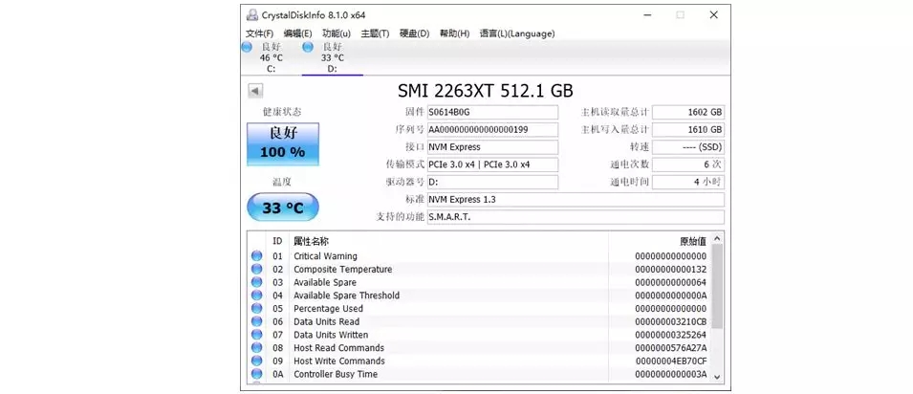Close the CrystalDiskInfo window
Image resolution: width=913 pixels, height=394 pixels.
pos(714,15)
